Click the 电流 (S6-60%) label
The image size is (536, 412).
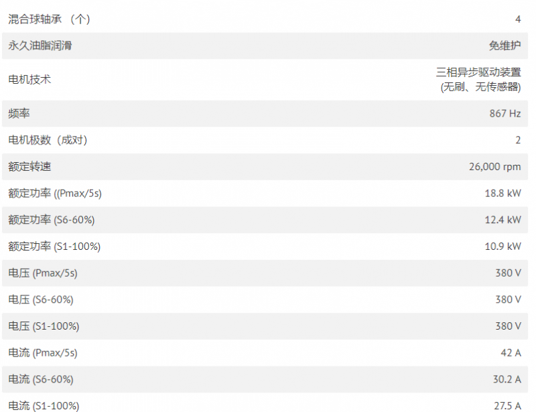coord(41,379)
